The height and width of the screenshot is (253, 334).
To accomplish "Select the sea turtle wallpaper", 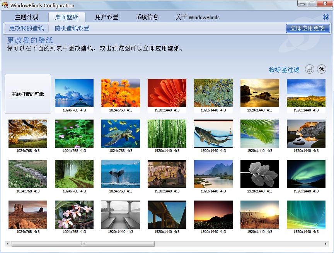I will 121,133.
